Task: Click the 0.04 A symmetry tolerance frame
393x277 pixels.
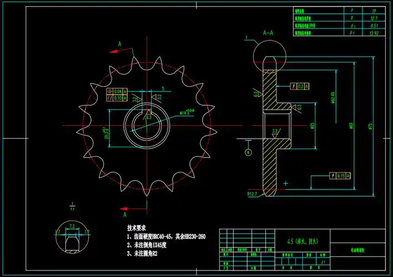Action: pos(117,91)
